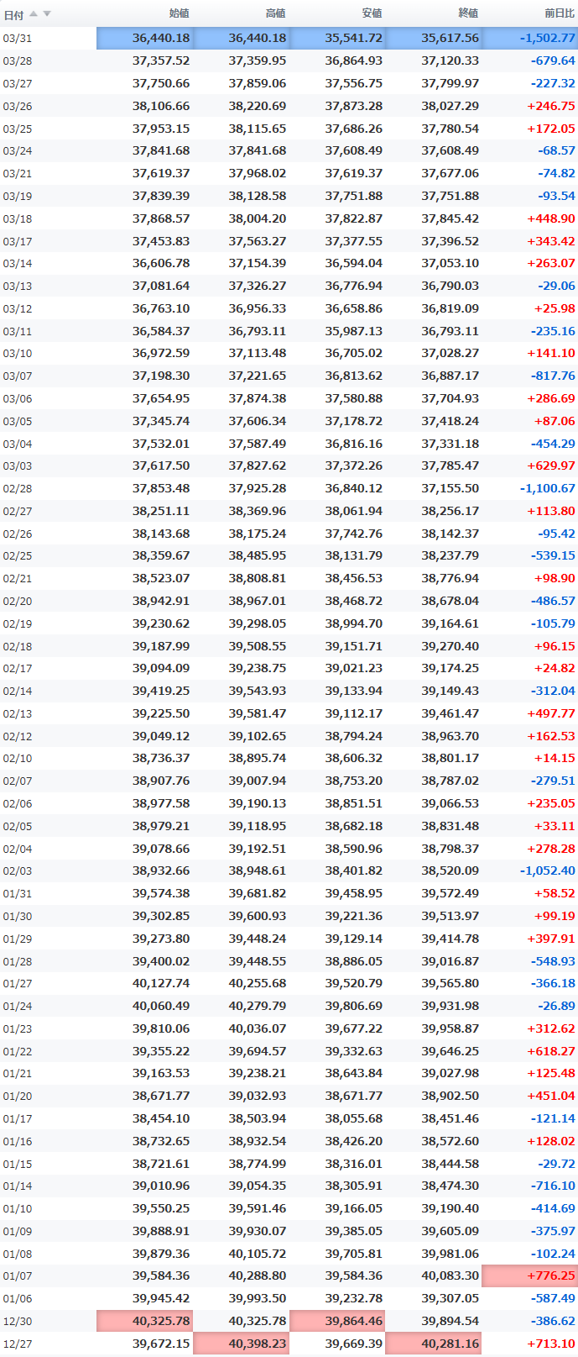The height and width of the screenshot is (1357, 578).
Task: Select the 03/05 closing value 37,418.24
Action: pos(450,421)
